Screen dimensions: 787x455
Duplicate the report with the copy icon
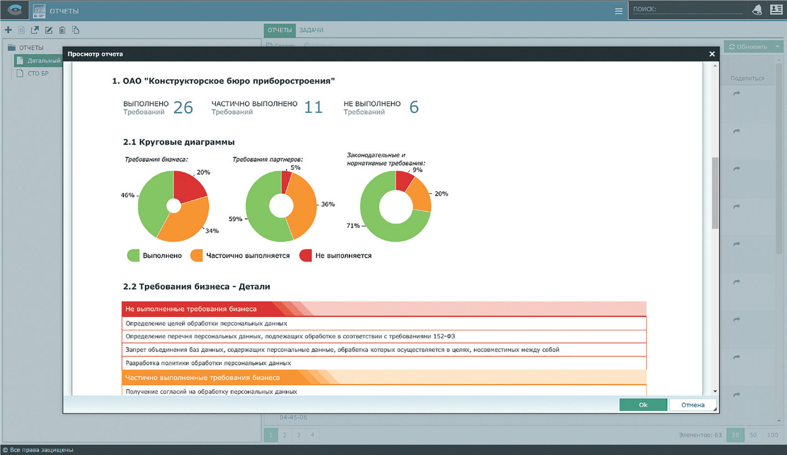click(75, 30)
